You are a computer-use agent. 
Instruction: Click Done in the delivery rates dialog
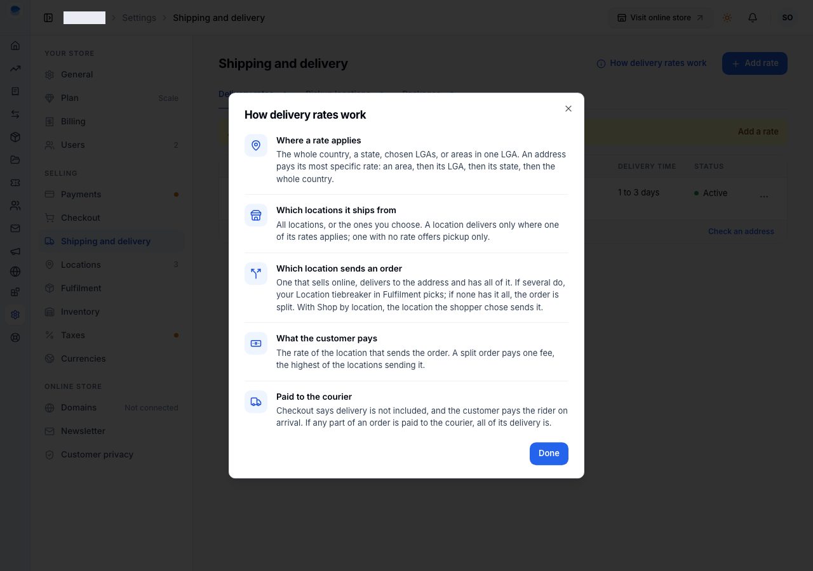click(x=549, y=454)
